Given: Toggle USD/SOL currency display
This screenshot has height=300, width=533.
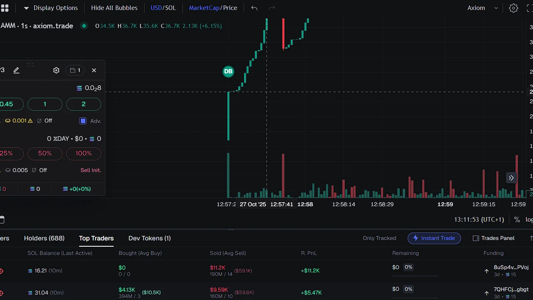Looking at the screenshot, I should (x=163, y=8).
